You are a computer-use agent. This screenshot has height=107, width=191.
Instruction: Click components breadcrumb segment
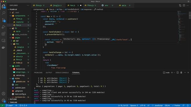click(x=38, y=9)
